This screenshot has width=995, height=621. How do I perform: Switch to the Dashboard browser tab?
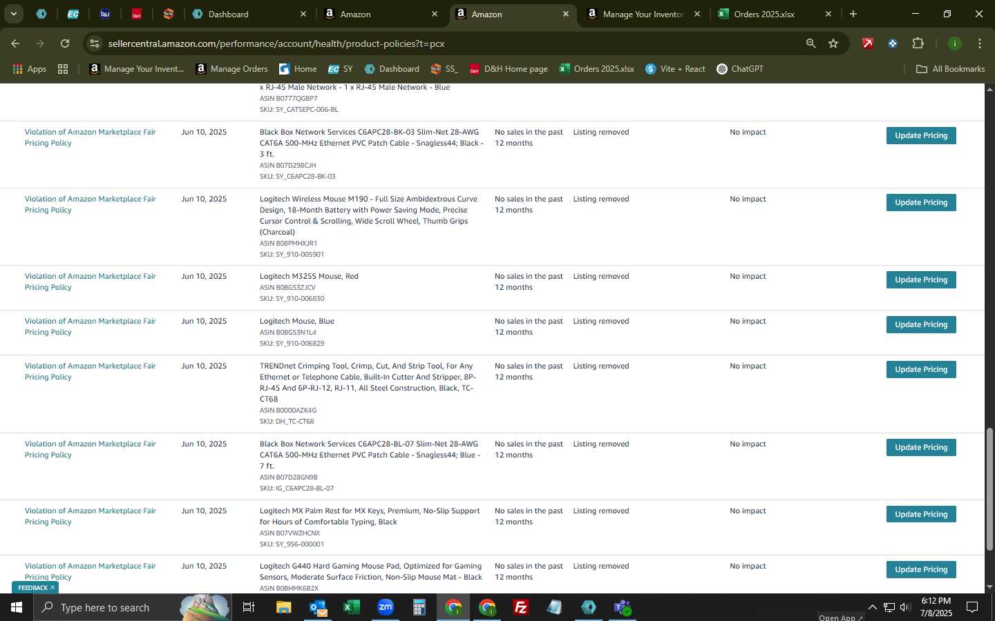249,14
